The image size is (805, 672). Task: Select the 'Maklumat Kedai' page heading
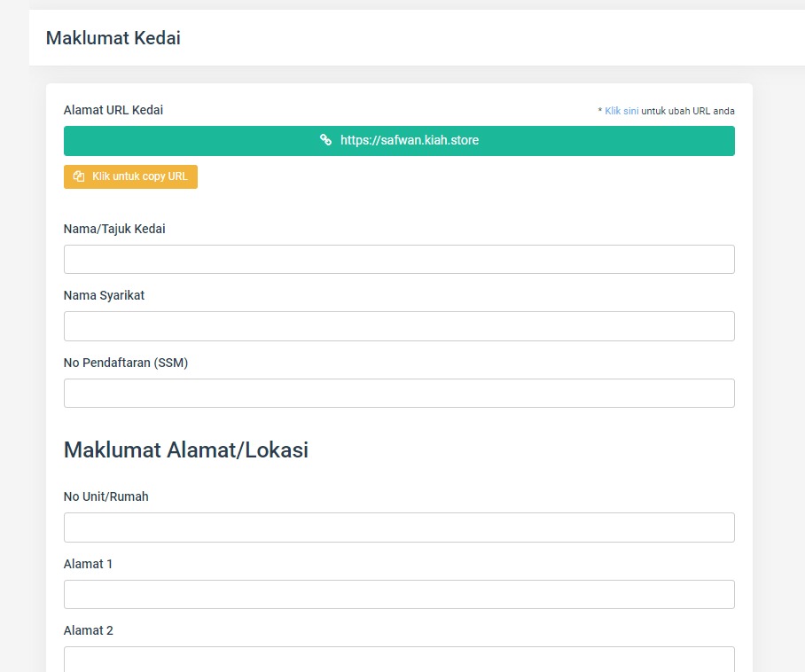click(113, 38)
